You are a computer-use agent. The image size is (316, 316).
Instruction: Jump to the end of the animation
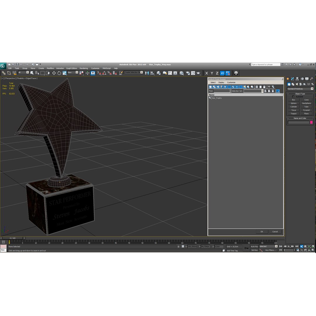click(297, 246)
